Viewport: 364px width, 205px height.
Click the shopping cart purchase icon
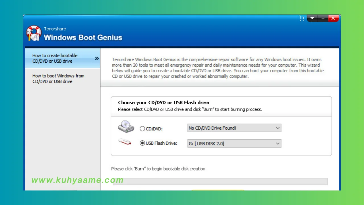[x=302, y=19]
